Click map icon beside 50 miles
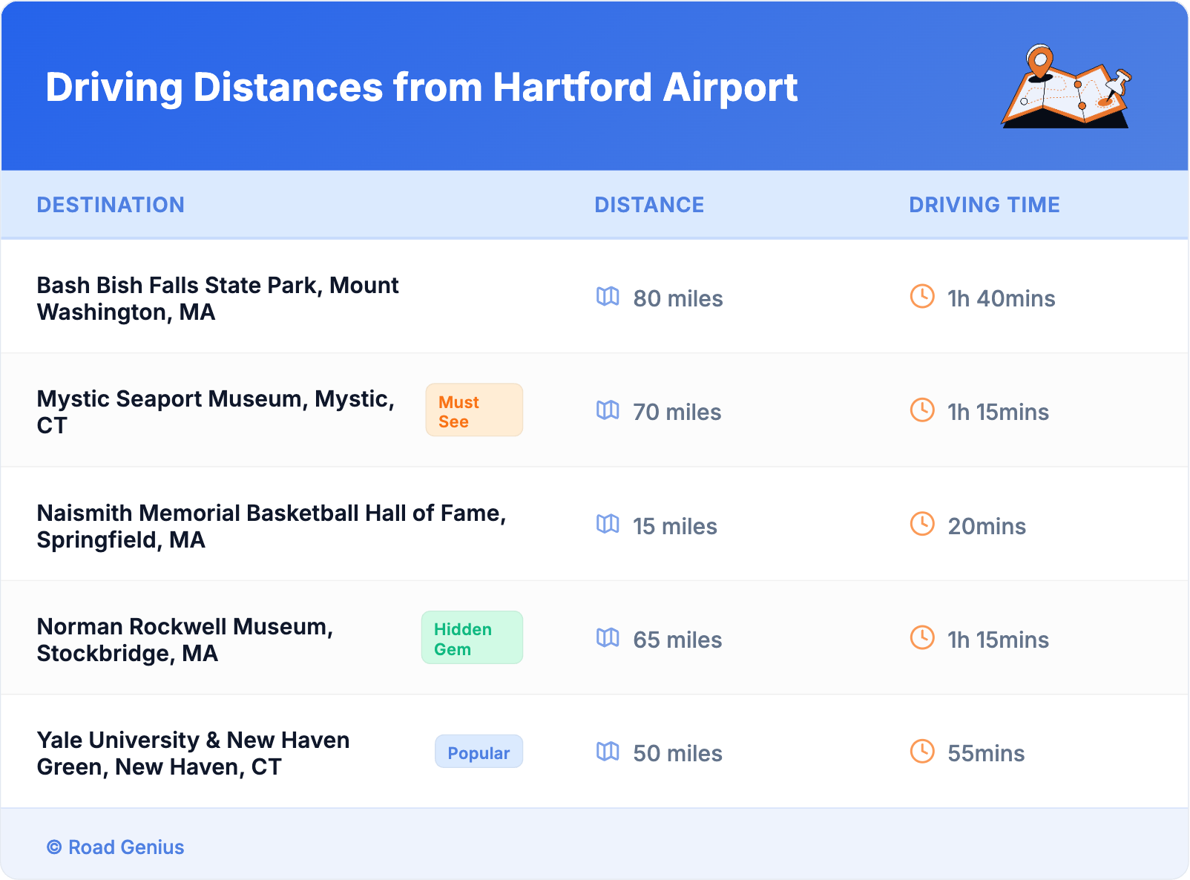The height and width of the screenshot is (880, 1190). (x=608, y=752)
